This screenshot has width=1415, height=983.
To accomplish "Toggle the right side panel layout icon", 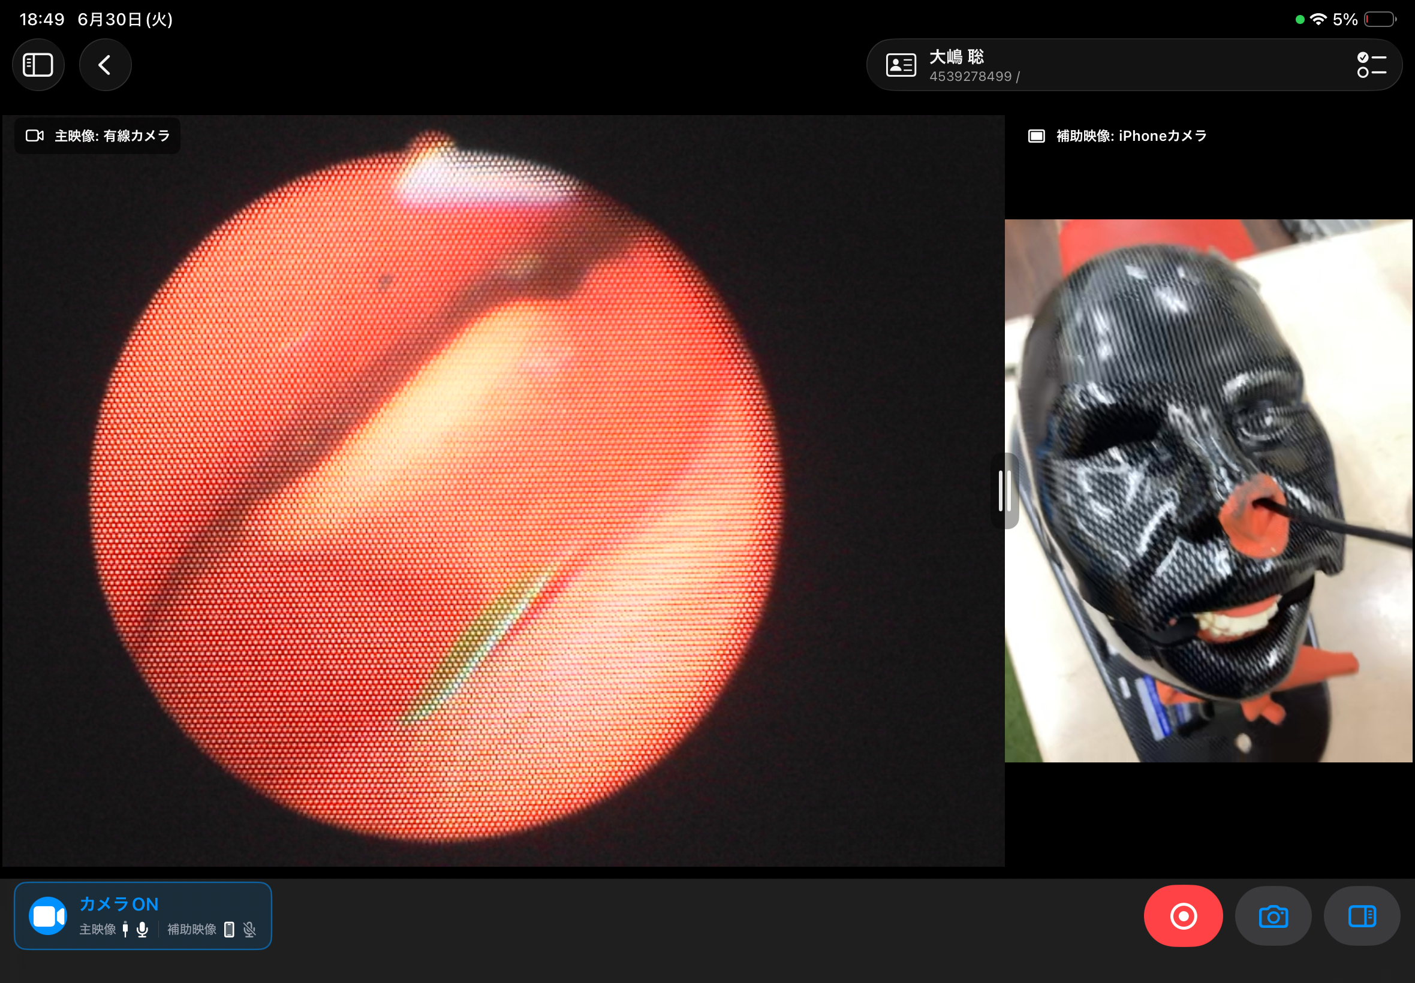I will coord(1362,916).
